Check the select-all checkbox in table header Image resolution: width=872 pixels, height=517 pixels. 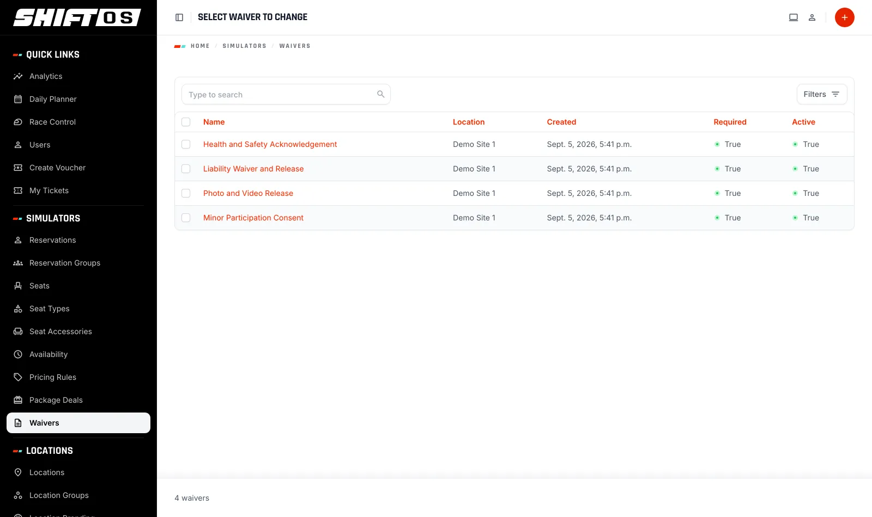(186, 122)
